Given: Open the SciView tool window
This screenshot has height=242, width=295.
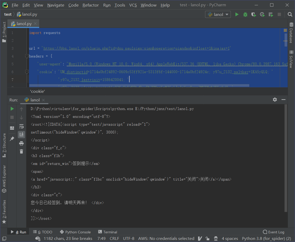Looking at the screenshot, I should pos(291,59).
